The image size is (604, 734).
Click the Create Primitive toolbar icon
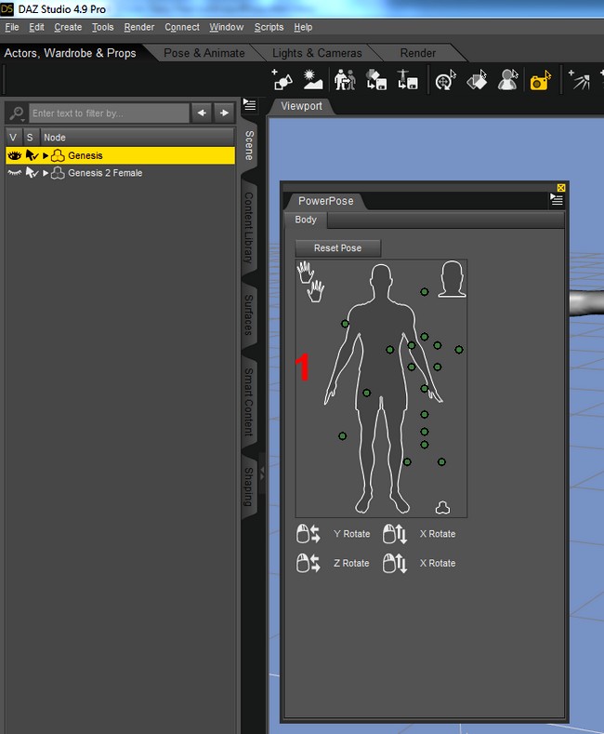pyautogui.click(x=282, y=80)
